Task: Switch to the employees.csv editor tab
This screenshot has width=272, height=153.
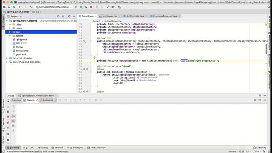Action: point(110,16)
